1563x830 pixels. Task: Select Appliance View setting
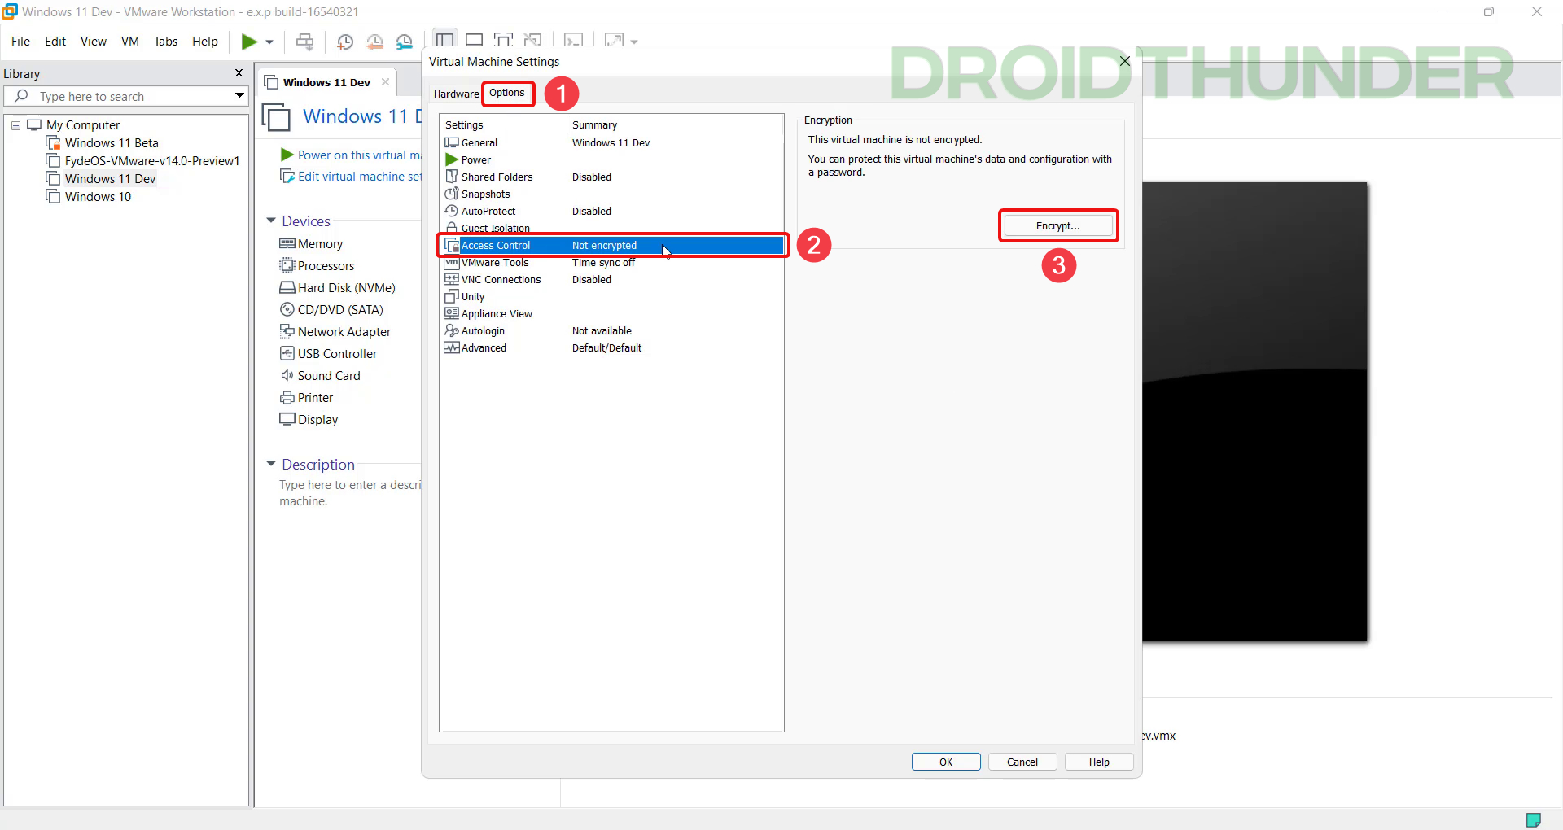(497, 314)
